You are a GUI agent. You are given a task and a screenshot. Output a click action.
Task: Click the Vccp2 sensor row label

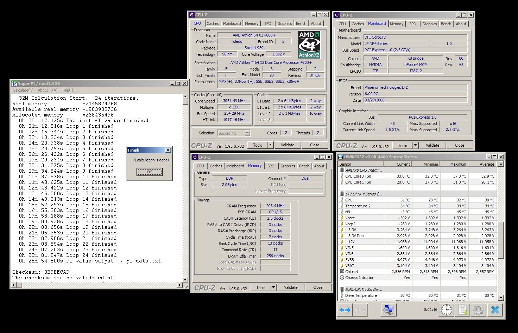coord(350,224)
